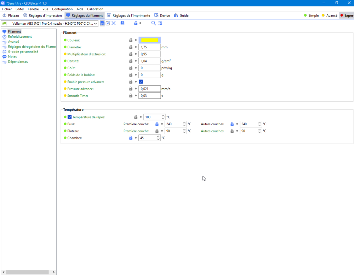The image size is (354, 276).
Task: Switch to the Réglages de l'Imprimante tab
Action: 129,16
